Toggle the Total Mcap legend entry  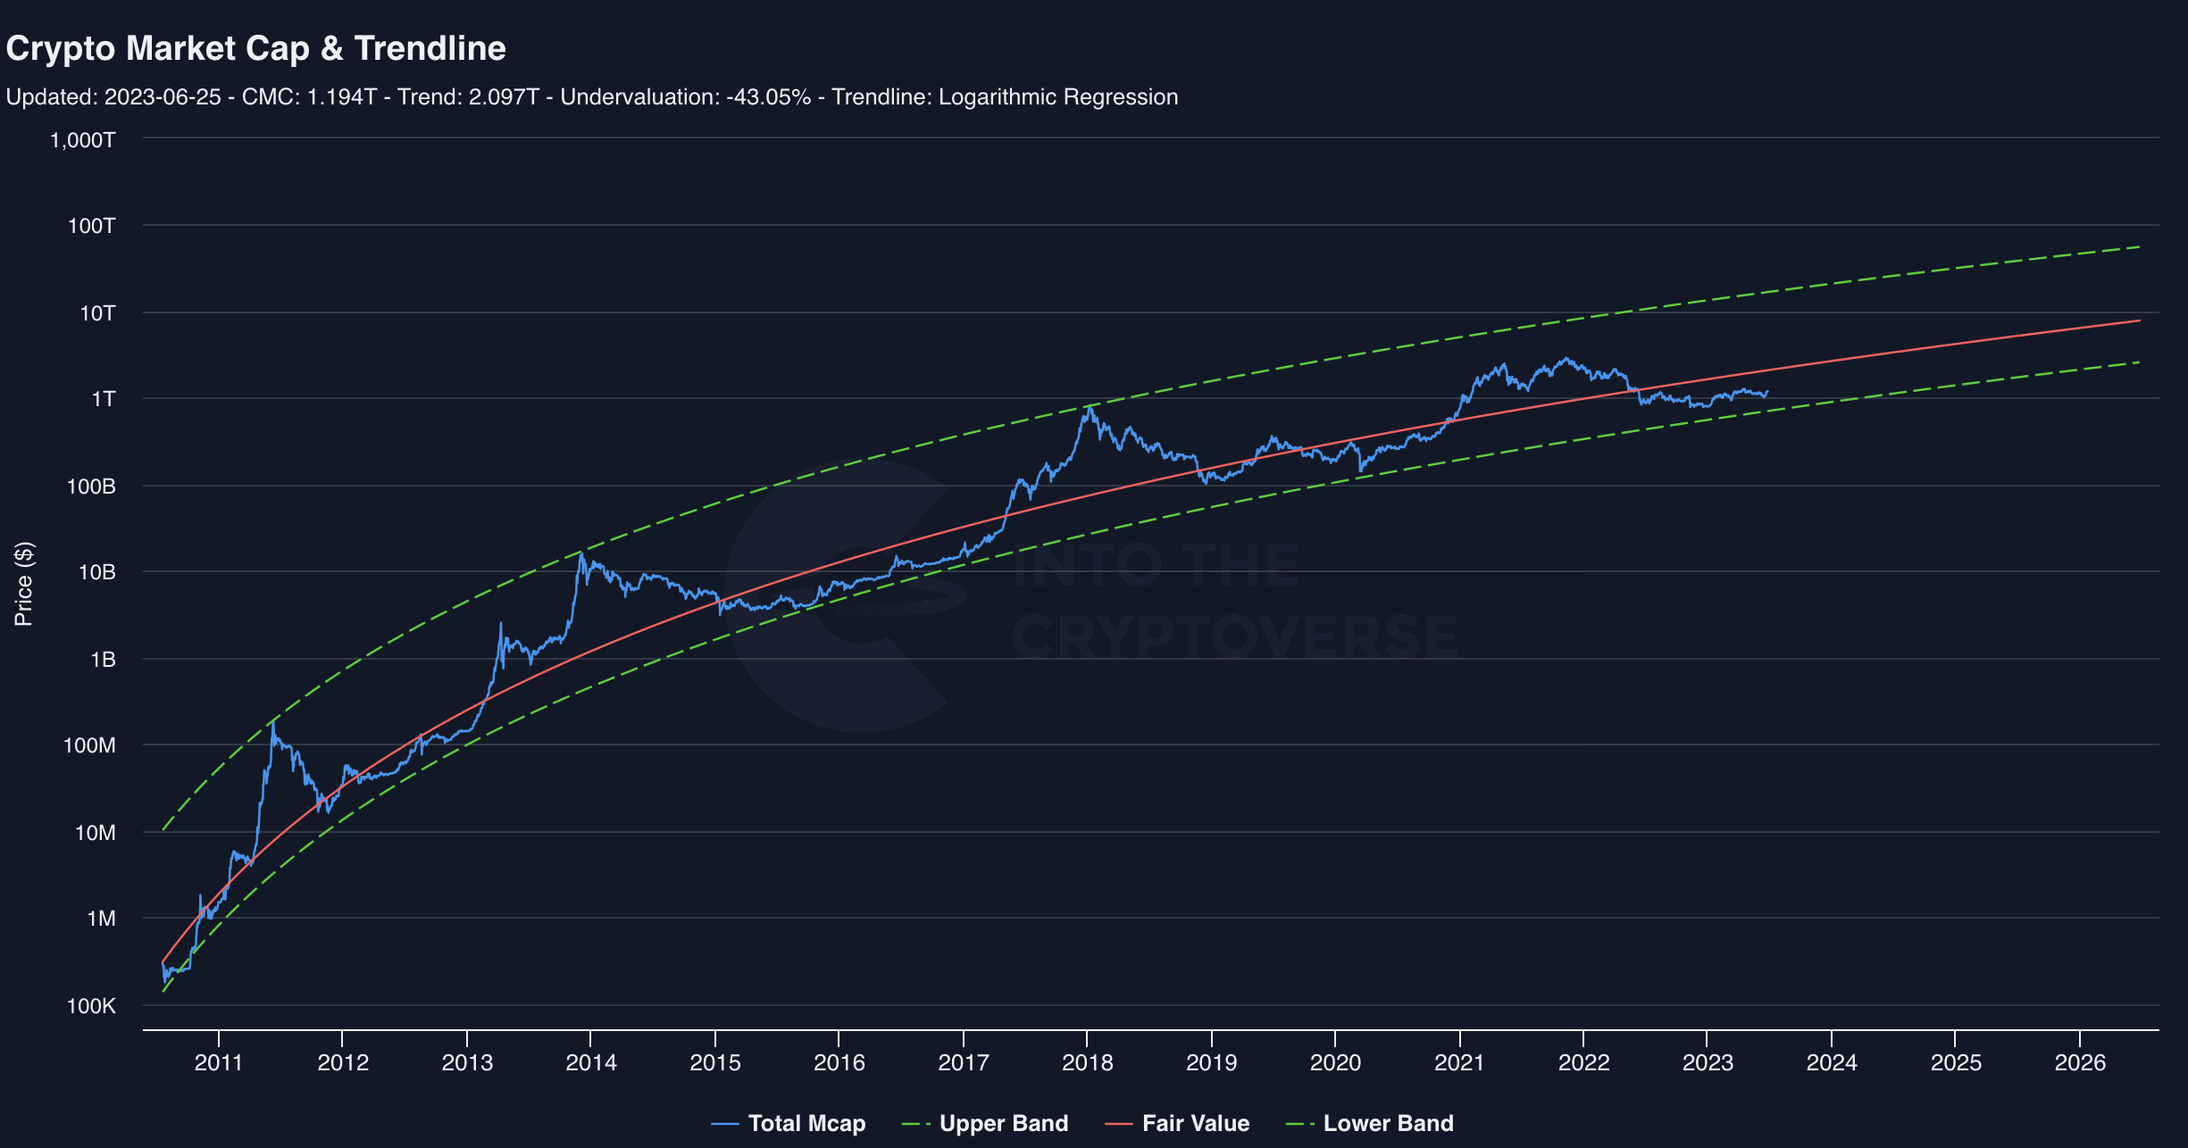click(806, 1123)
